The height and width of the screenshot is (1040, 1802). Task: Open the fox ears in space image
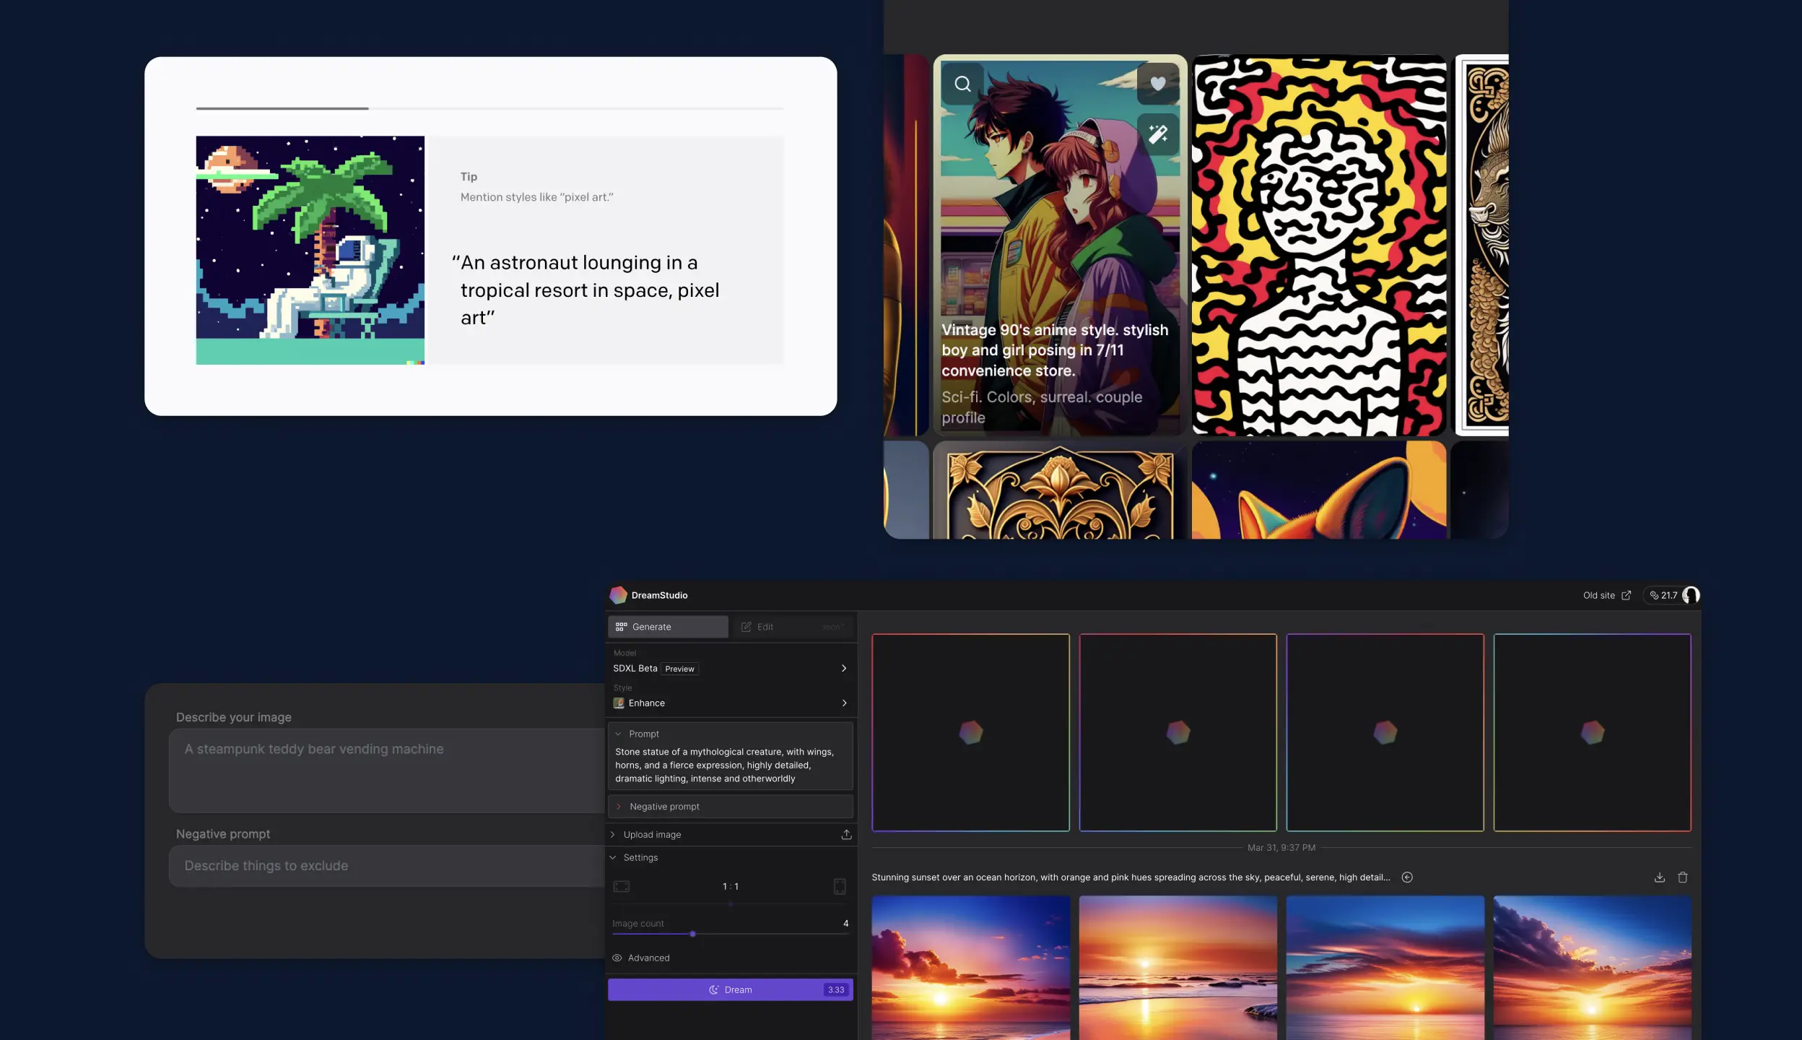tap(1319, 490)
